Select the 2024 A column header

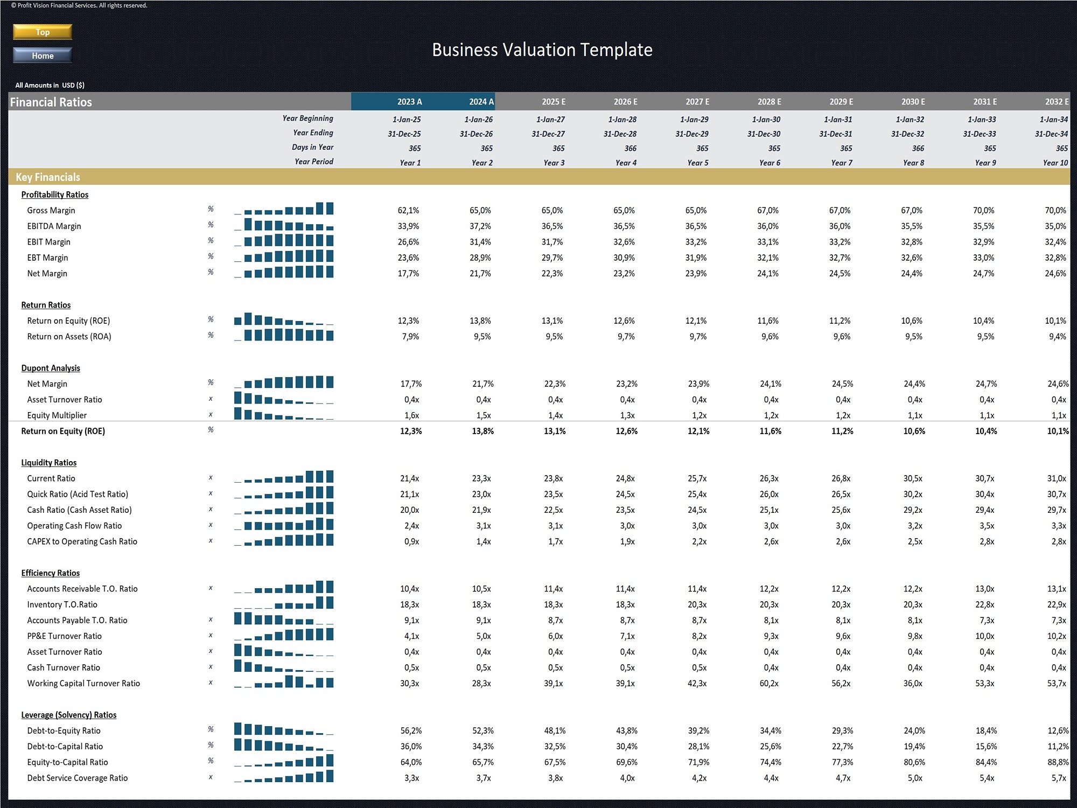pyautogui.click(x=481, y=102)
